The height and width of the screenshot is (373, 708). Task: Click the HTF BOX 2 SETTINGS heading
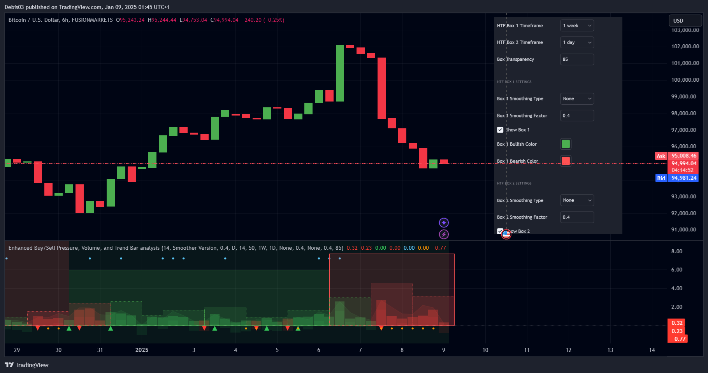point(514,183)
